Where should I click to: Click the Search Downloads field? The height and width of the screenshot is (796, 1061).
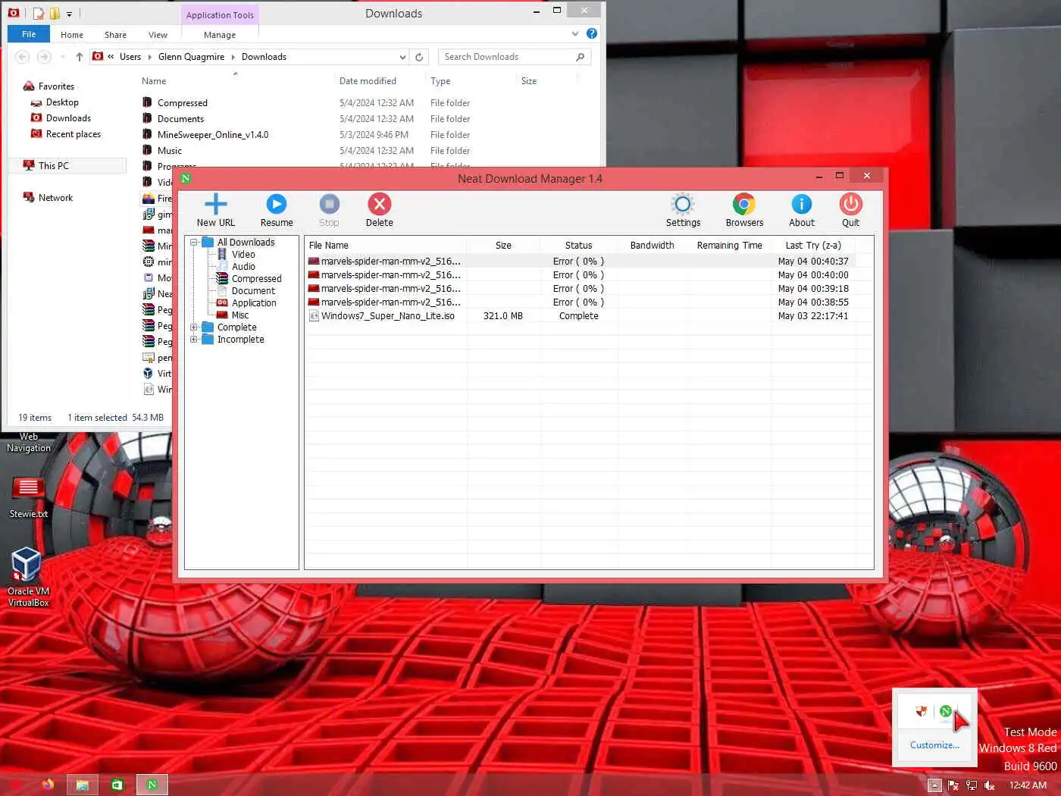[x=514, y=57]
